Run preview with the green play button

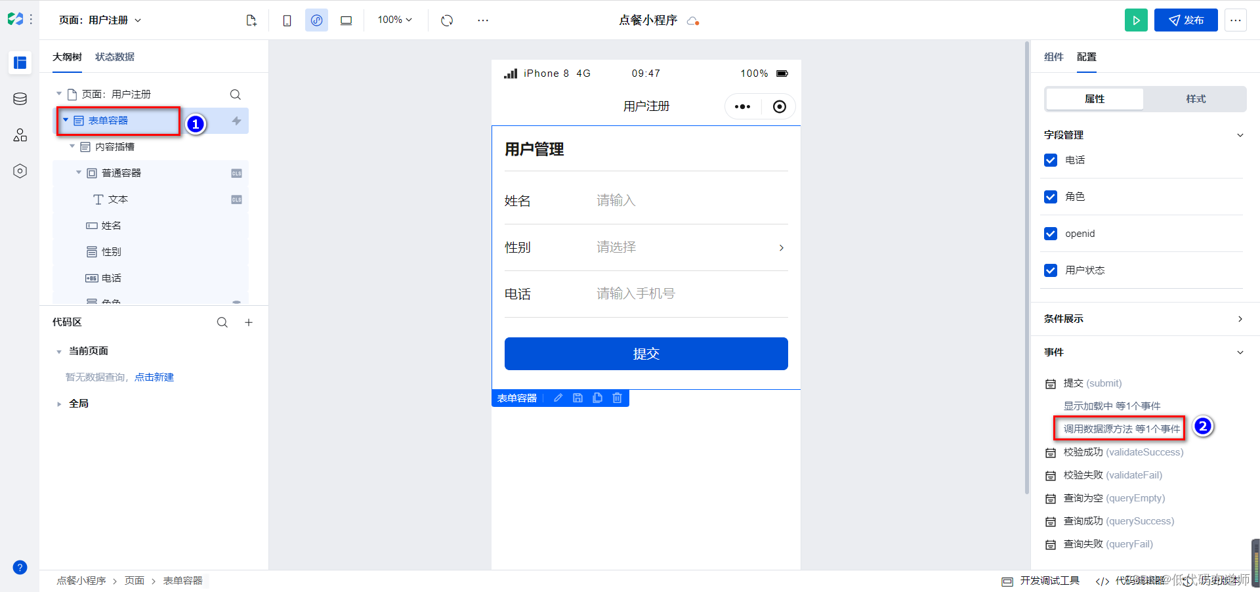click(1136, 20)
